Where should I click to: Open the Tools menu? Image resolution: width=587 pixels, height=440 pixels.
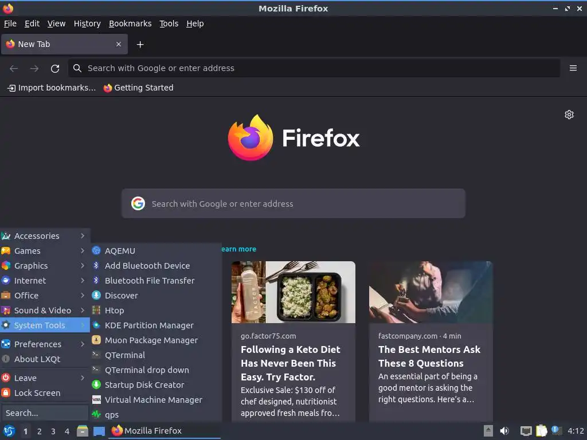pyautogui.click(x=169, y=23)
